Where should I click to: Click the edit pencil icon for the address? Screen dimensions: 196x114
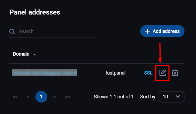click(163, 73)
